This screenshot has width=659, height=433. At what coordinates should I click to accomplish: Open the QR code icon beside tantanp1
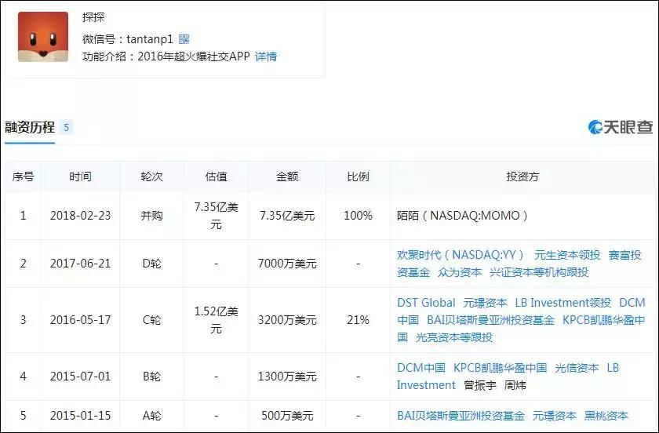[184, 39]
